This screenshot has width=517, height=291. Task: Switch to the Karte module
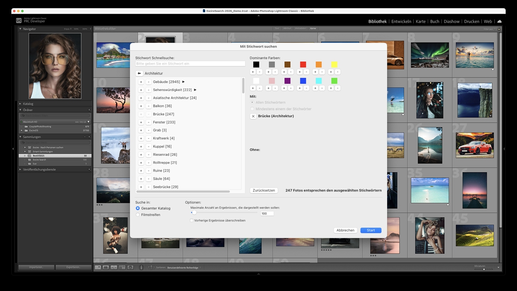[x=420, y=21]
